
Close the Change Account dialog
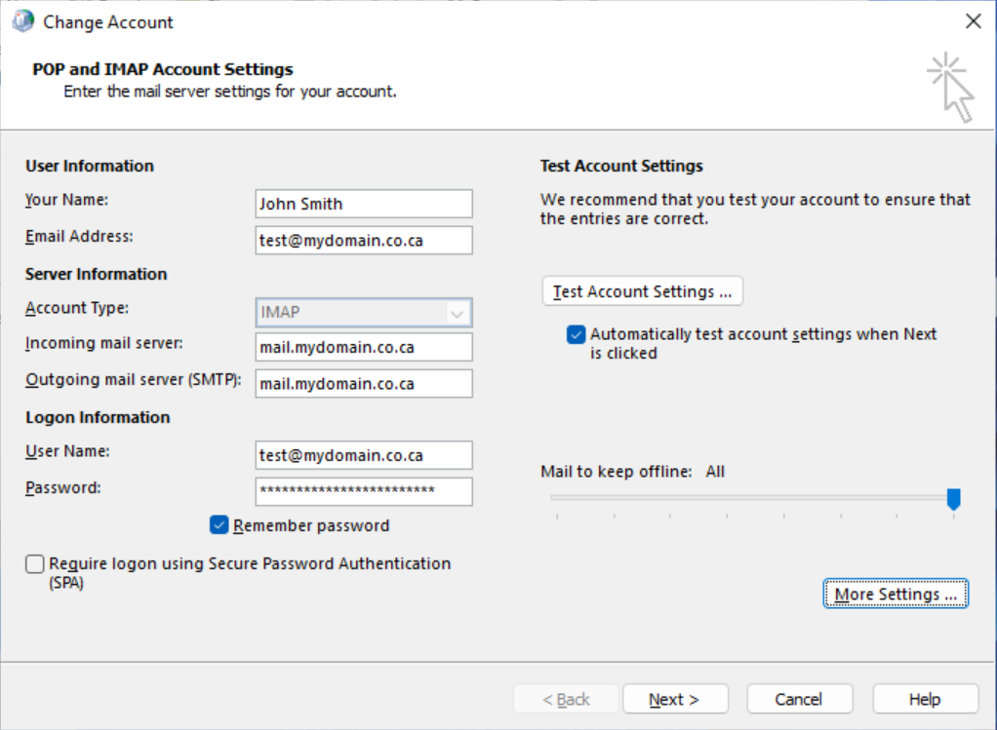pos(973,21)
